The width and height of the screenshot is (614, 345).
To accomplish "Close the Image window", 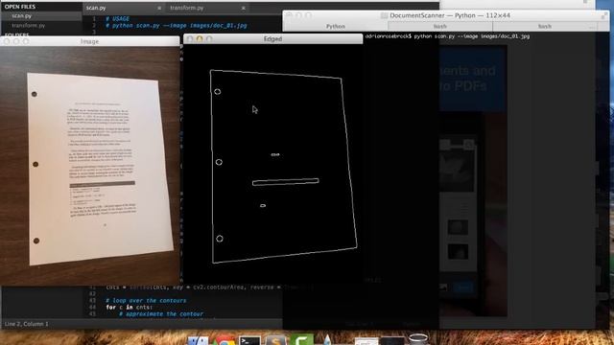I will click(7, 41).
